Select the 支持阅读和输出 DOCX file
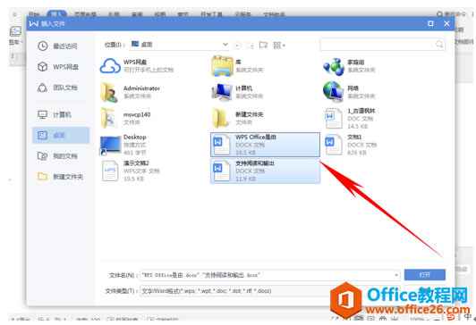The height and width of the screenshot is (325, 476). [x=265, y=171]
